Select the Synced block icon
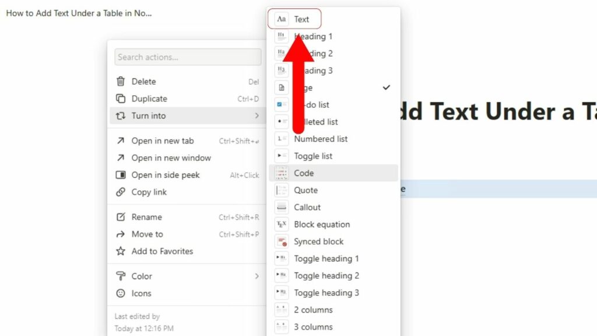Screen dimensions: 597x336 click(281, 241)
